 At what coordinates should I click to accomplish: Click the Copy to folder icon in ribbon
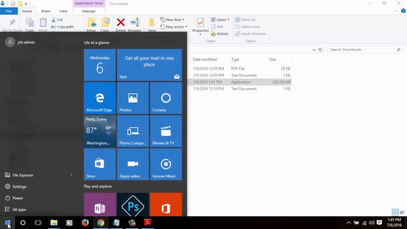tap(105, 23)
